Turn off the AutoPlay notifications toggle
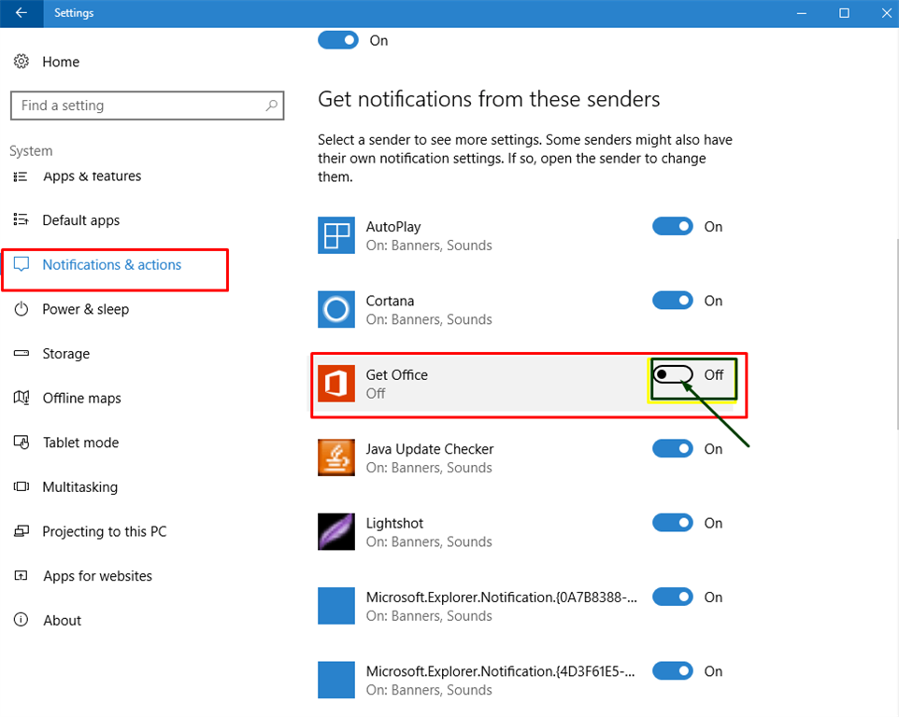 coord(673,226)
